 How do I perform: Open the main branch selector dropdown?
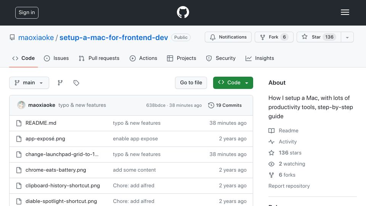pyautogui.click(x=29, y=83)
